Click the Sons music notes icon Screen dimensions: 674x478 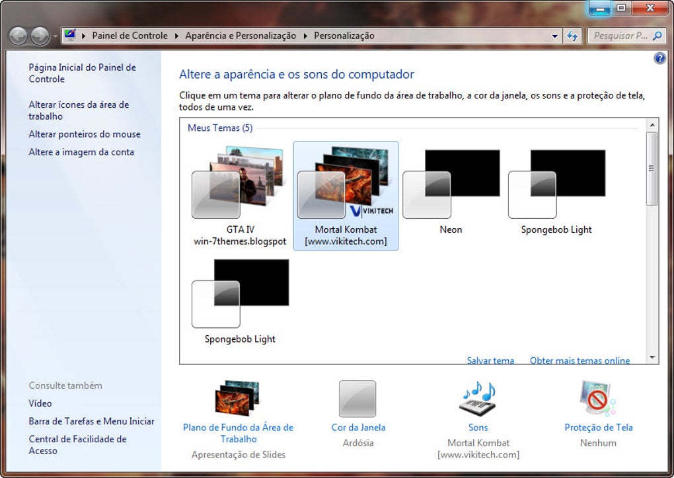(478, 399)
